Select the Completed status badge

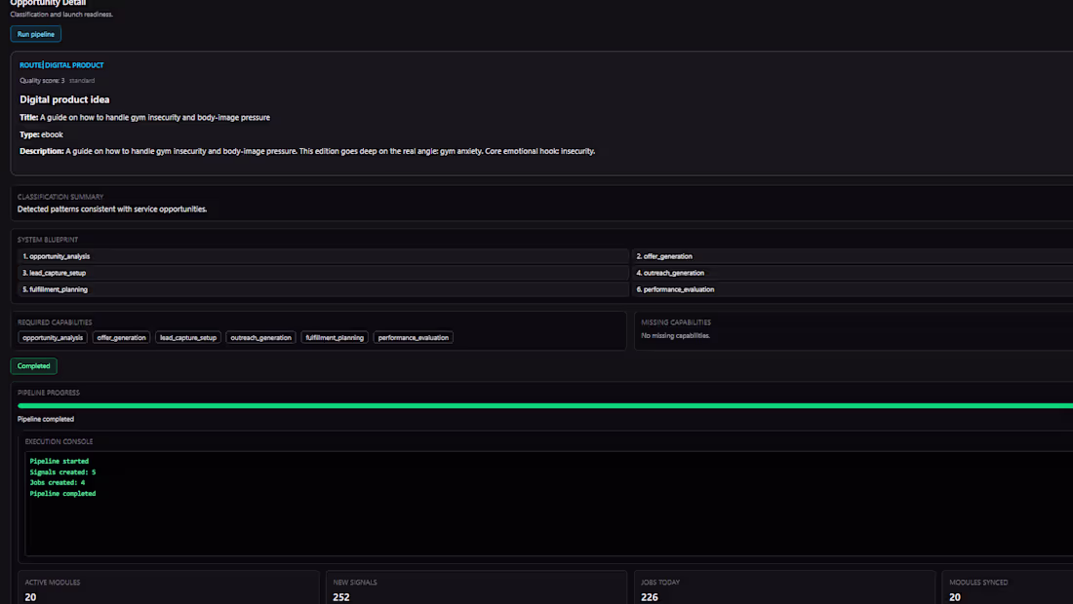[x=33, y=366]
